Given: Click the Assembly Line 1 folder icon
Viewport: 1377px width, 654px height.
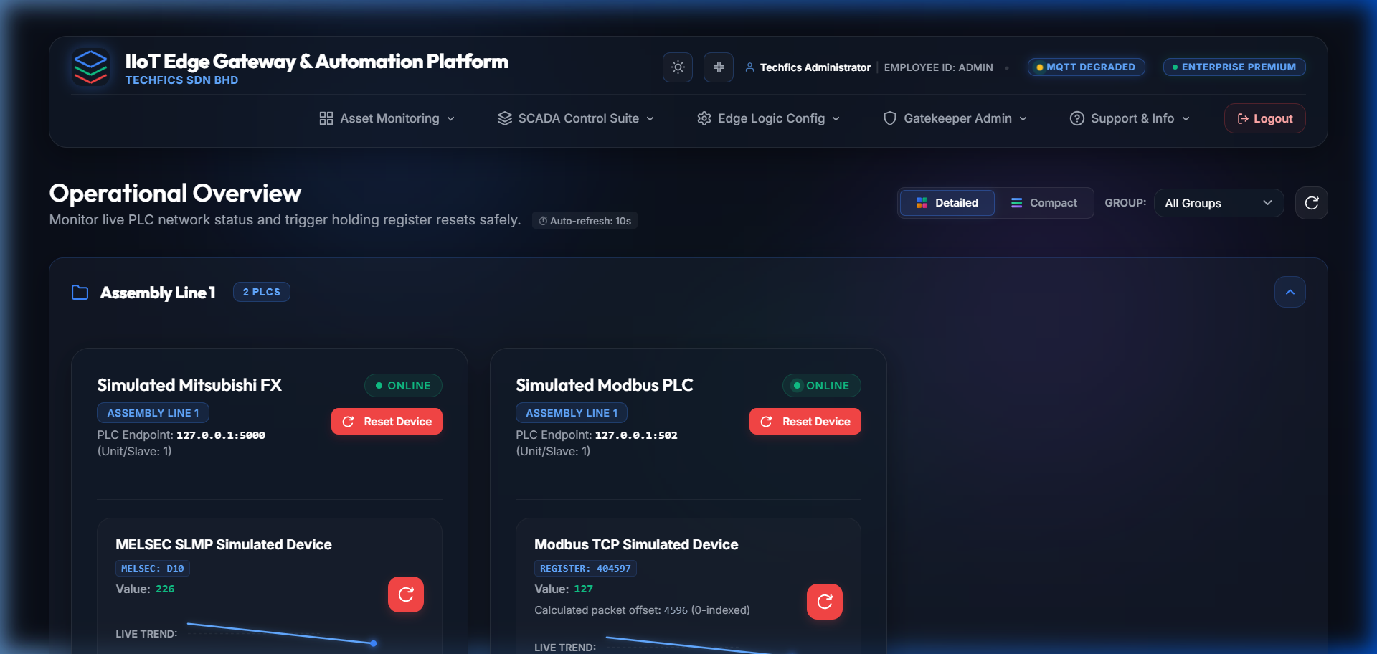Looking at the screenshot, I should (80, 293).
